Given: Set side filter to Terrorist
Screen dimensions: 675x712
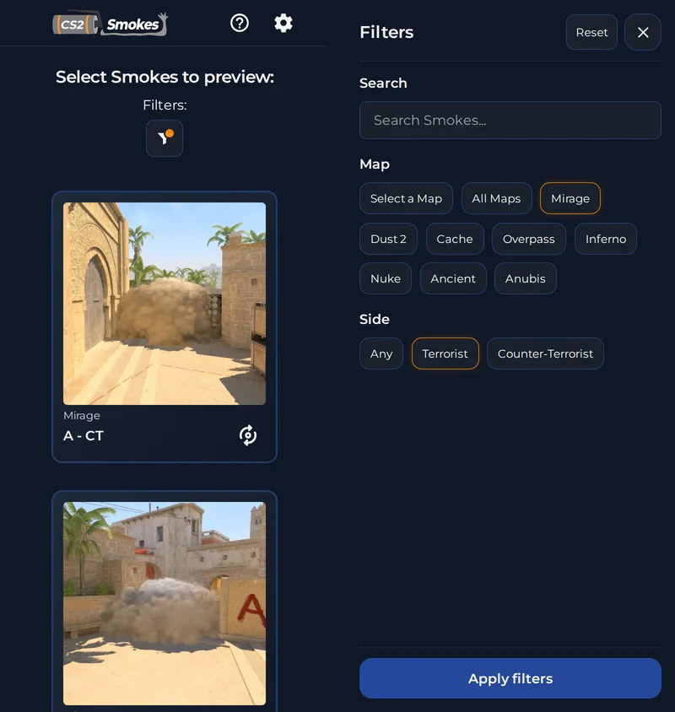Looking at the screenshot, I should tap(445, 353).
